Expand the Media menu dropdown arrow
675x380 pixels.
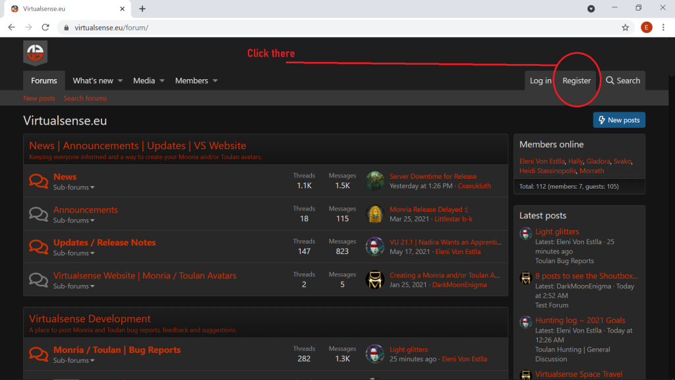click(x=162, y=81)
